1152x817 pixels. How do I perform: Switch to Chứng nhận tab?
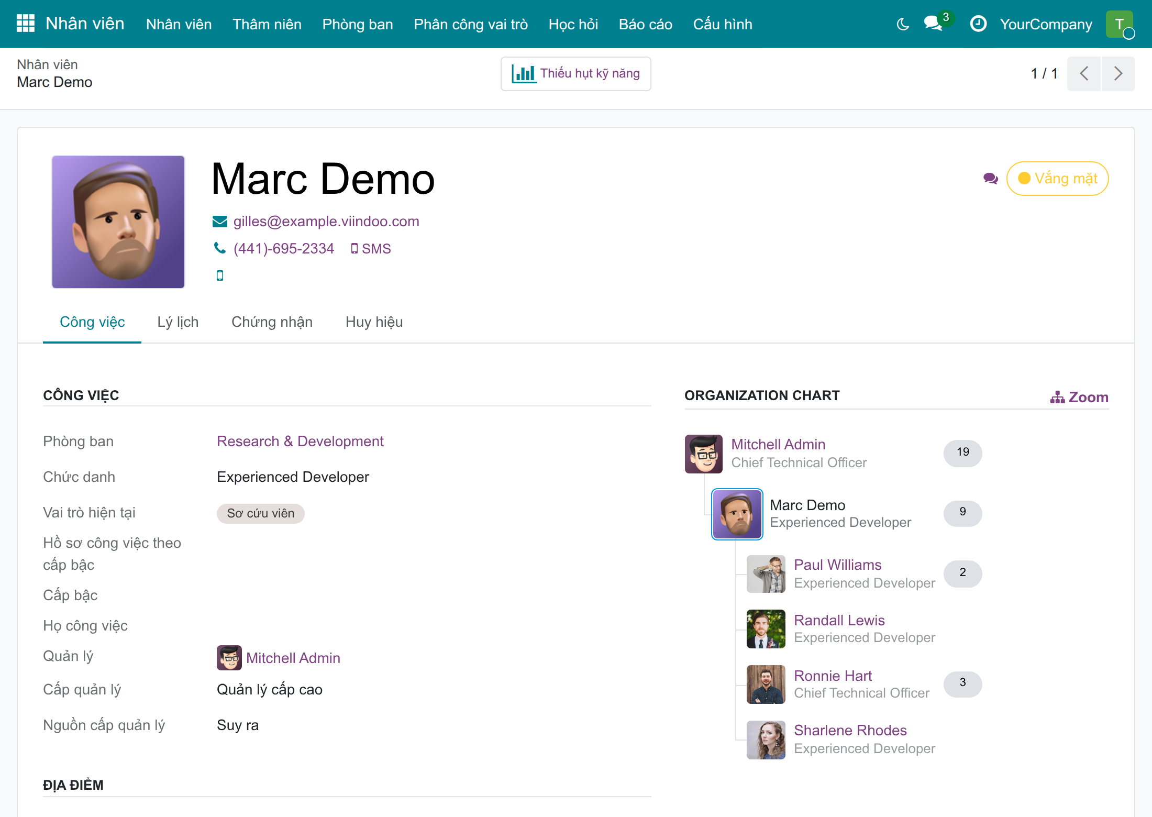(272, 322)
